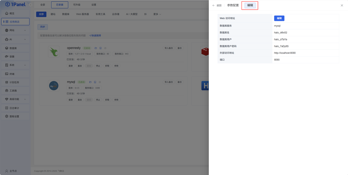The height and width of the screenshot is (175, 348).
Task: Open the mysql app folder icon
Action: 90,82
